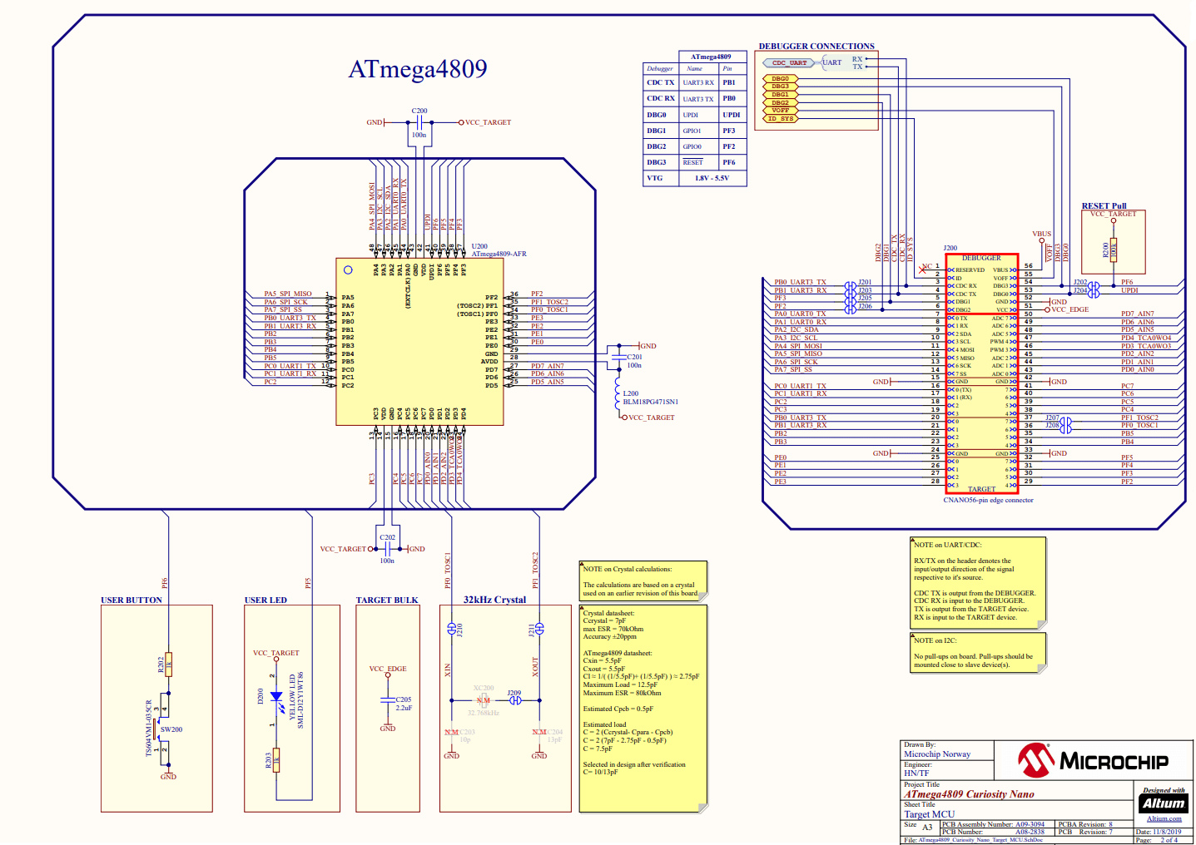Click the HN/TF engineer field
Viewport: 1196px width, 845px height.
916,773
